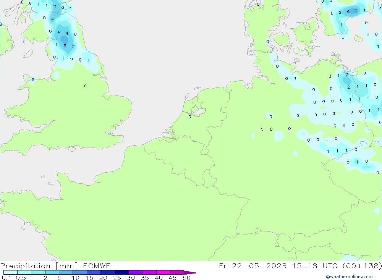Choose the 40–45 mm magenta legend swatch
Viewport: 382px width, 280px height.
pos(163,272)
